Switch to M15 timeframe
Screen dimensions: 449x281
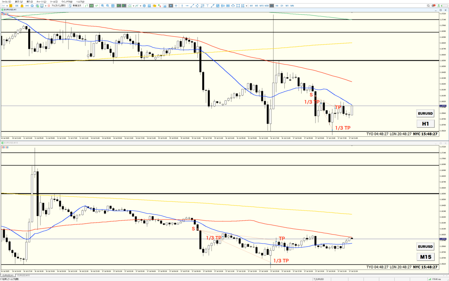tap(262, 6)
